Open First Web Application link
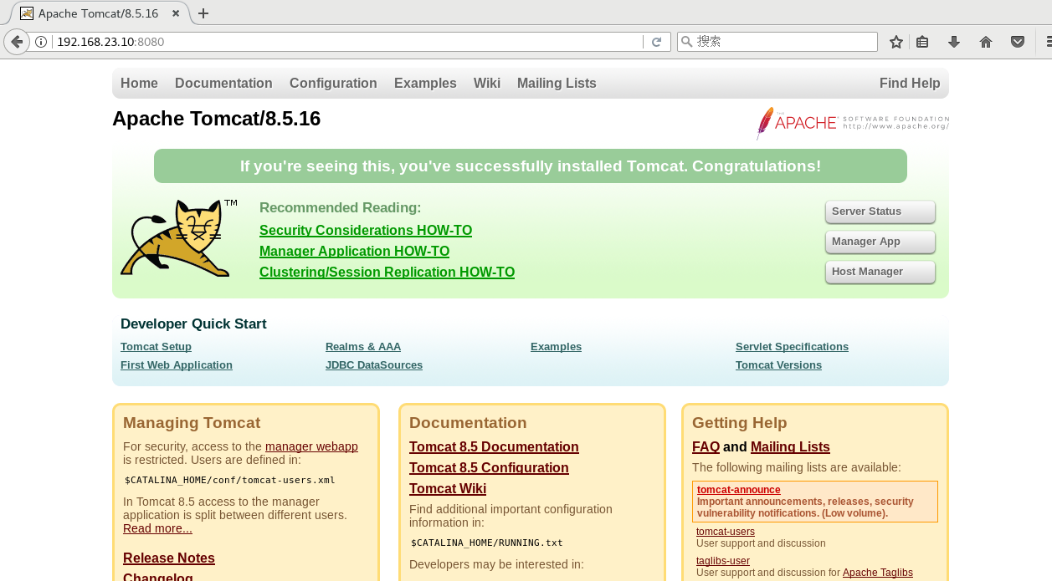Viewport: 1052px width, 581px height. [x=177, y=365]
